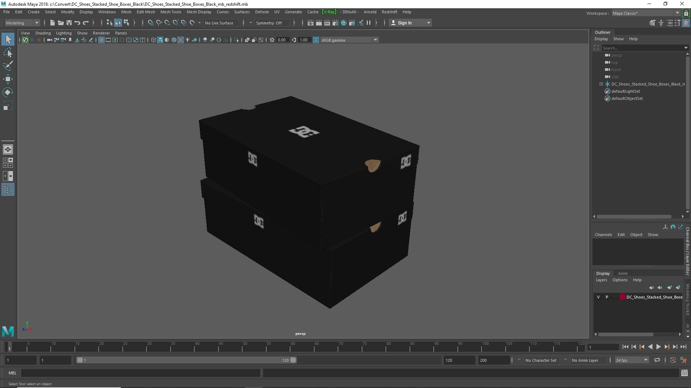Viewport: 691px width, 388px height.
Task: Choose the Rotate tool
Action: [x=8, y=92]
